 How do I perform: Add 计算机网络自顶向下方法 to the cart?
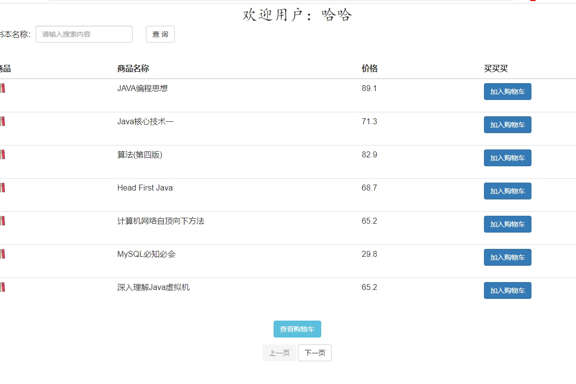tap(507, 224)
